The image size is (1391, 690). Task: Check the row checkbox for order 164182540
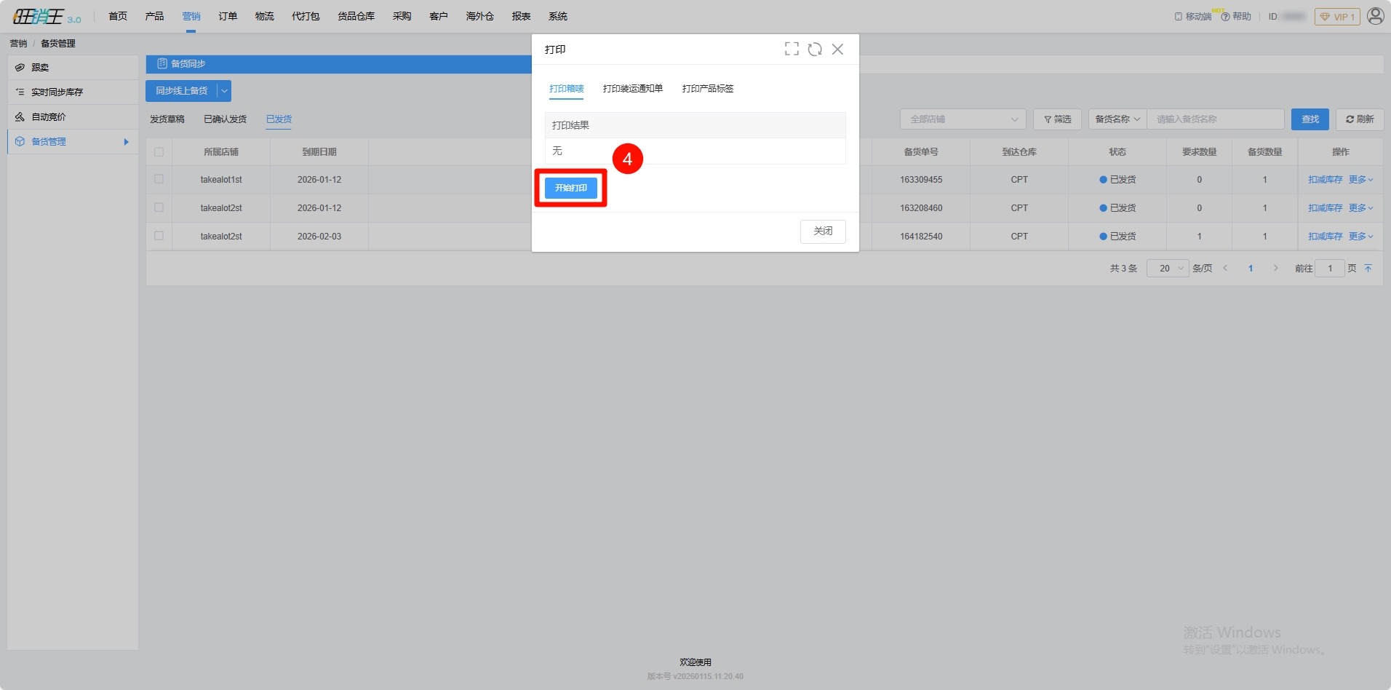(x=159, y=236)
